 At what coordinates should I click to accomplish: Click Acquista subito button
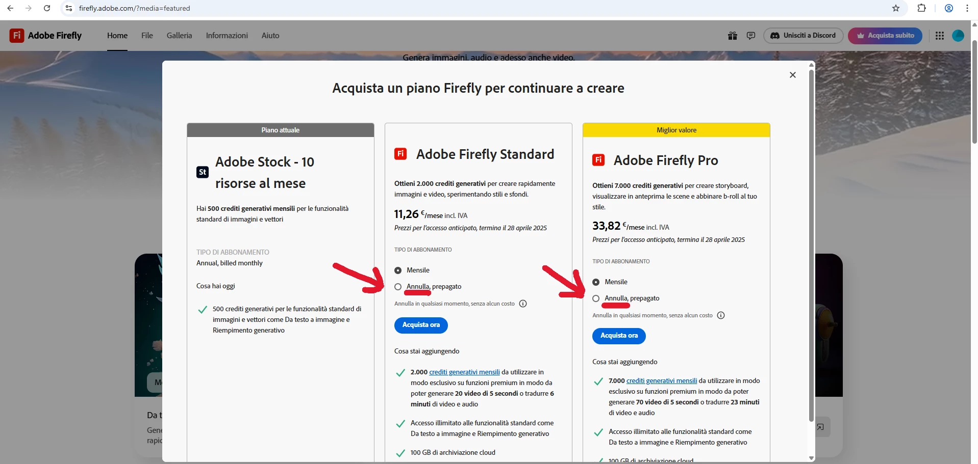885,36
